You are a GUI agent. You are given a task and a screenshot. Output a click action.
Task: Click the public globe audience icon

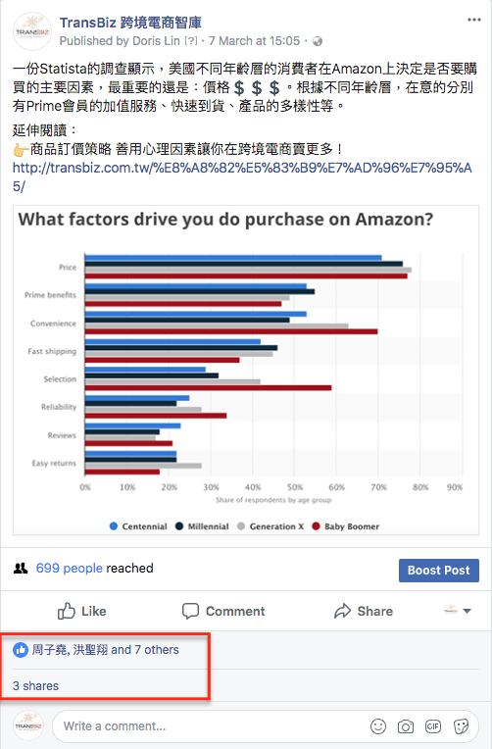coord(318,41)
